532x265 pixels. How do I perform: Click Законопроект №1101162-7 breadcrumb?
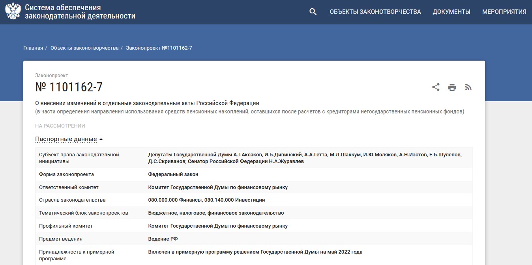tap(159, 48)
